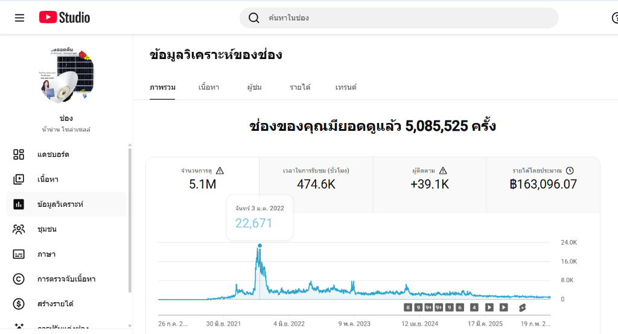Click the channel name นำน่าน โซล่าเซลล์
Image resolution: width=618 pixels, height=334 pixels.
pos(66,130)
